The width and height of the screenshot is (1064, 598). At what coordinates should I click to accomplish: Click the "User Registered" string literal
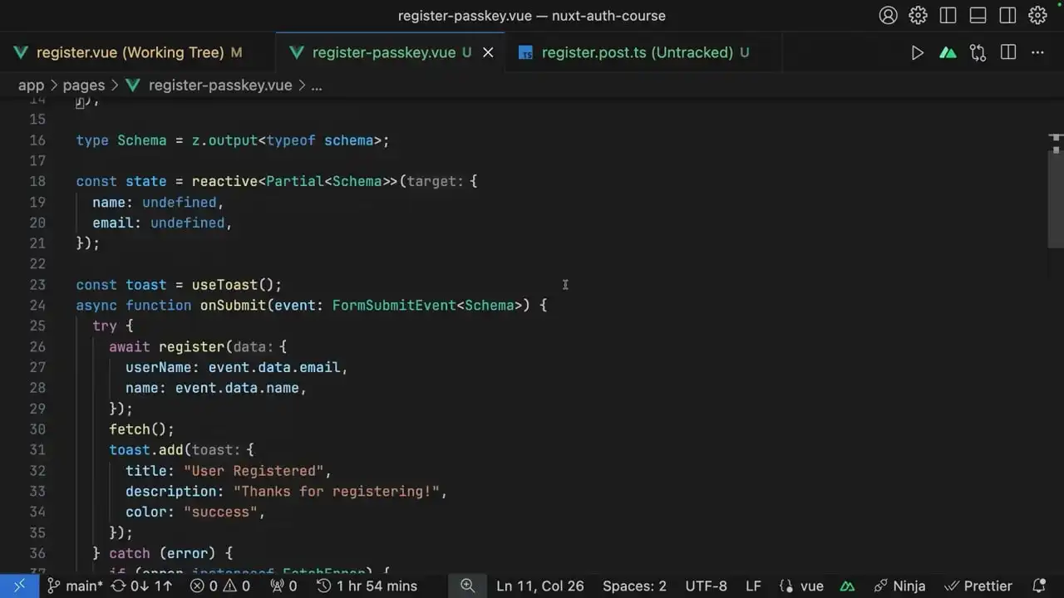[x=254, y=471]
